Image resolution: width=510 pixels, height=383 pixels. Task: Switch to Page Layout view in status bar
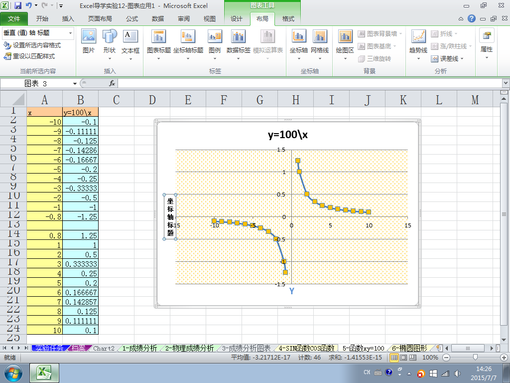pos(403,358)
